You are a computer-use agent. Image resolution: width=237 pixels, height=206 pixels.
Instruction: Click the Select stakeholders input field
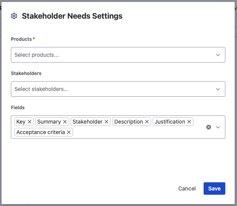point(118,89)
